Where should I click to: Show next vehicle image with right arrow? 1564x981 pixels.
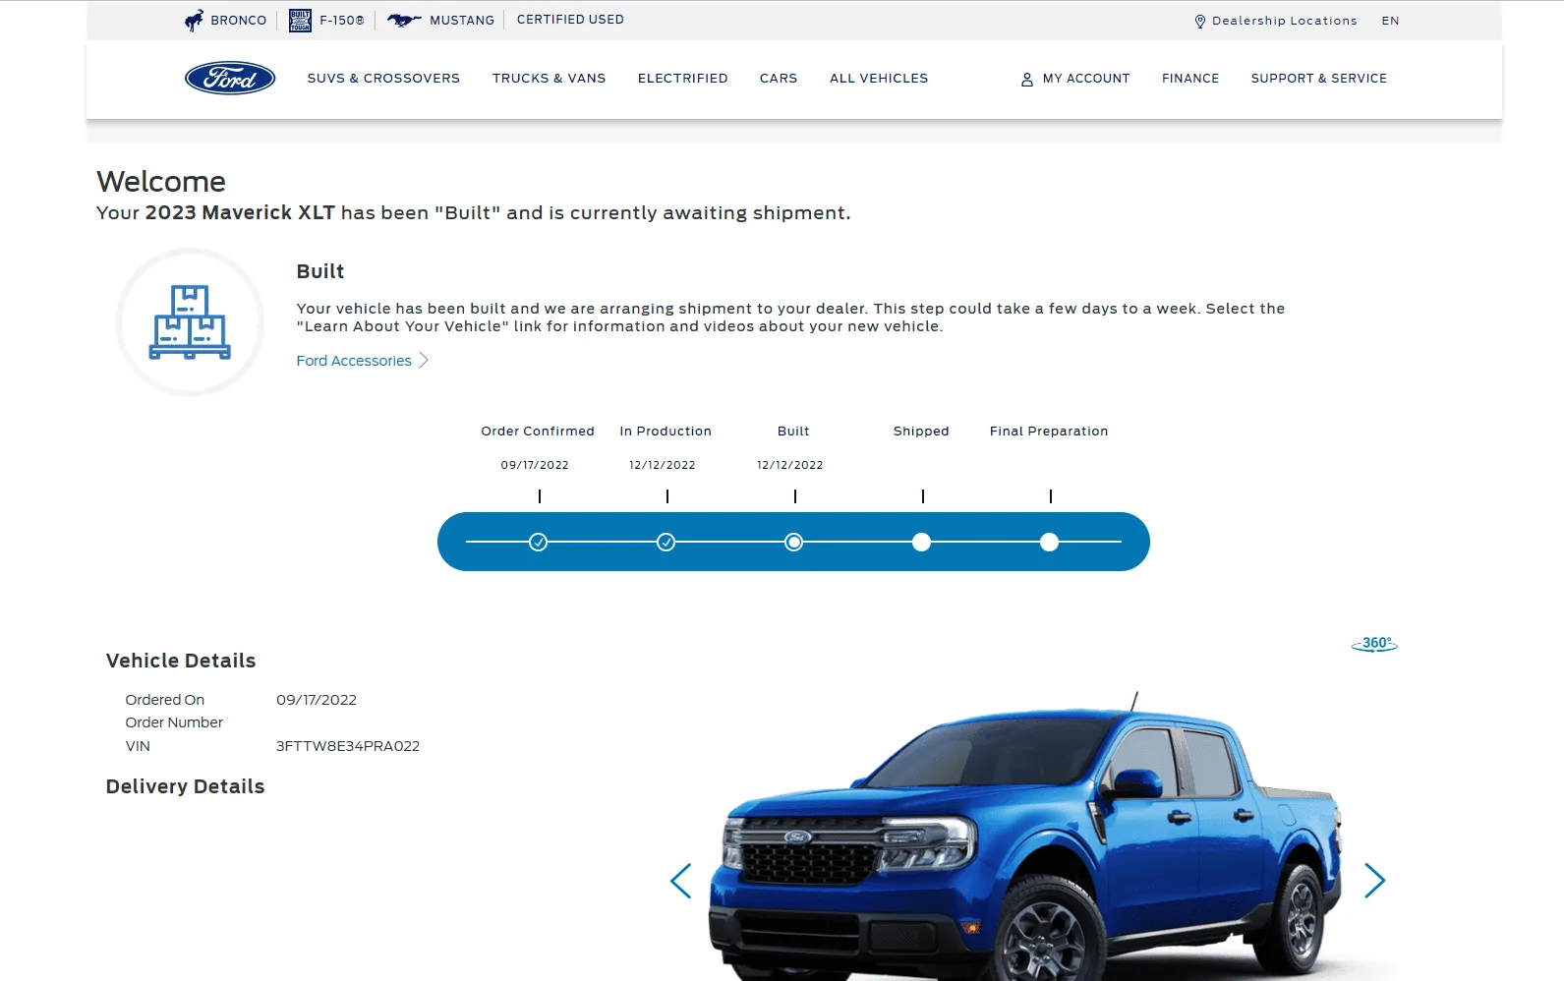1374,880
